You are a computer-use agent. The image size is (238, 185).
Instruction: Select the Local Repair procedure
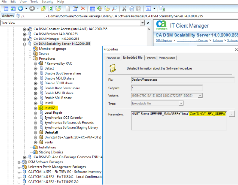click(53, 113)
